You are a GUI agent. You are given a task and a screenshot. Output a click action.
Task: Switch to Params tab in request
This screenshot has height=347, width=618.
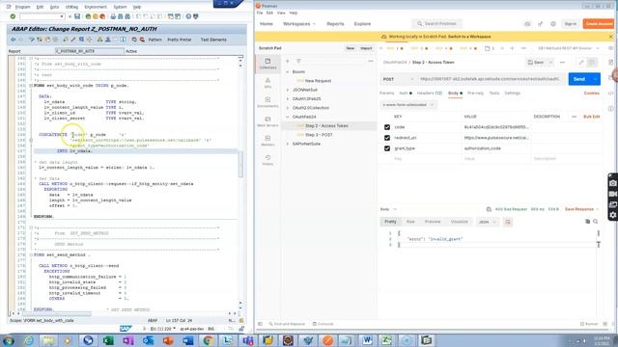point(386,93)
